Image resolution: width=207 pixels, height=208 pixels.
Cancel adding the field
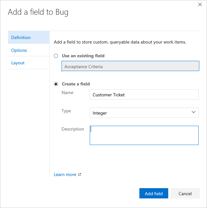185,193
